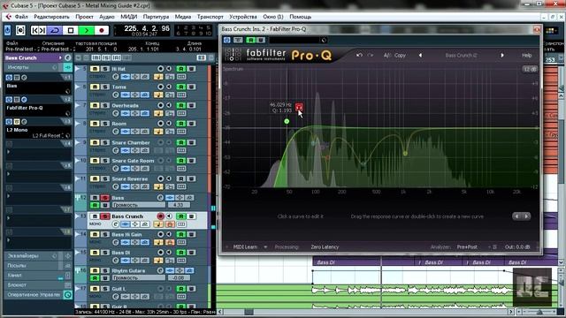The image size is (566, 318).
Task: Expand automation of the Bass Crunch track
Action: 77,216
